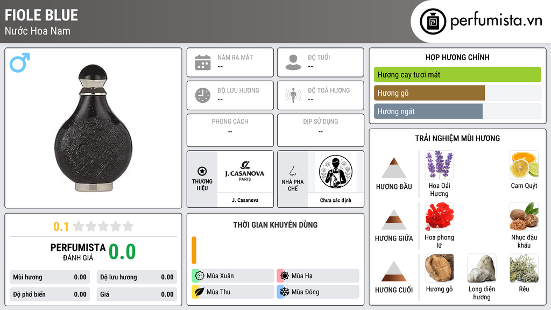Click the Hương cuối pyramid icon
The width and height of the screenshot is (551, 310).
pyautogui.click(x=394, y=271)
